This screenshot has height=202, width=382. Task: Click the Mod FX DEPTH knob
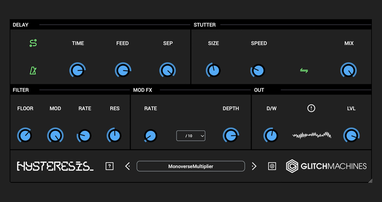coord(231,135)
